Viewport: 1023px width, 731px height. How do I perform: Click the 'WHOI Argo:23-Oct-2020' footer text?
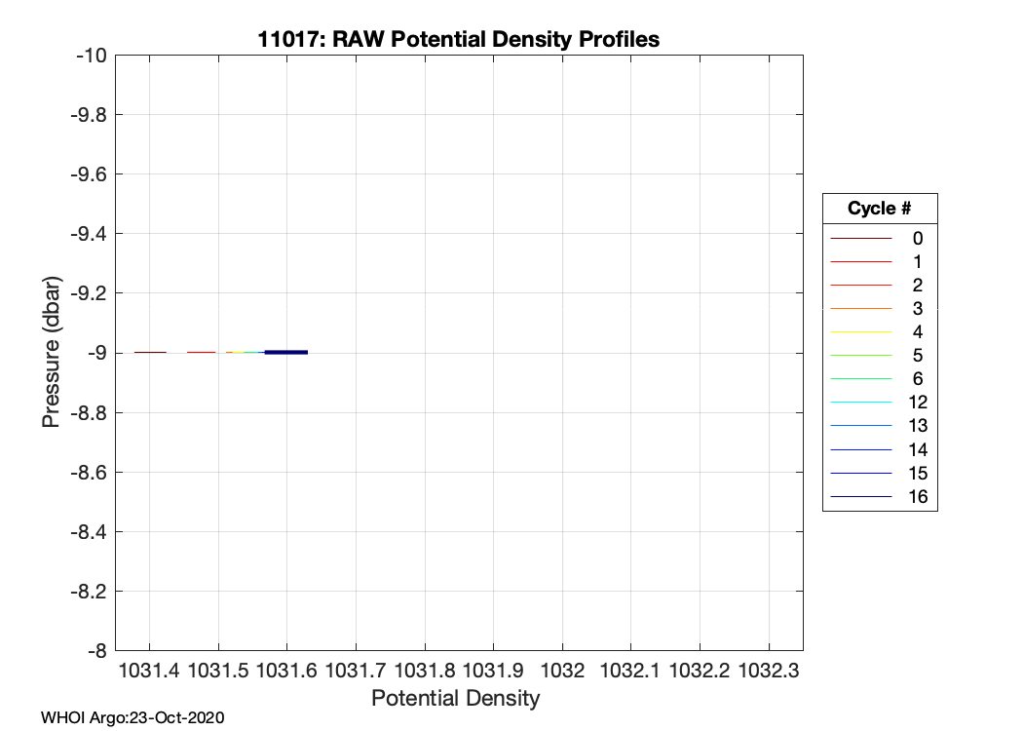click(133, 718)
